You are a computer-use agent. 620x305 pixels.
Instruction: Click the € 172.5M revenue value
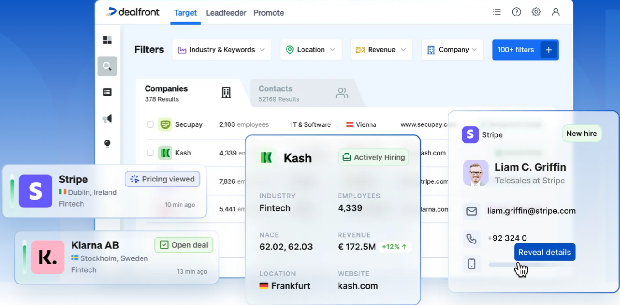coord(357,247)
